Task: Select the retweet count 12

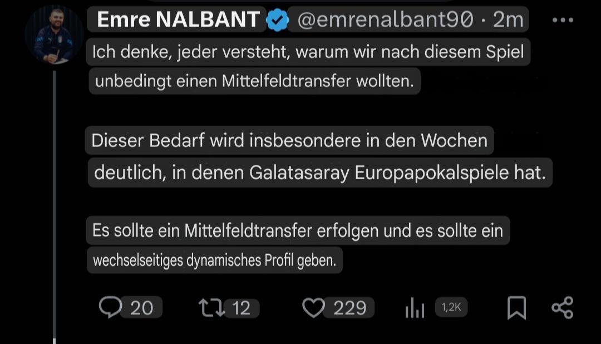Action: [x=242, y=308]
